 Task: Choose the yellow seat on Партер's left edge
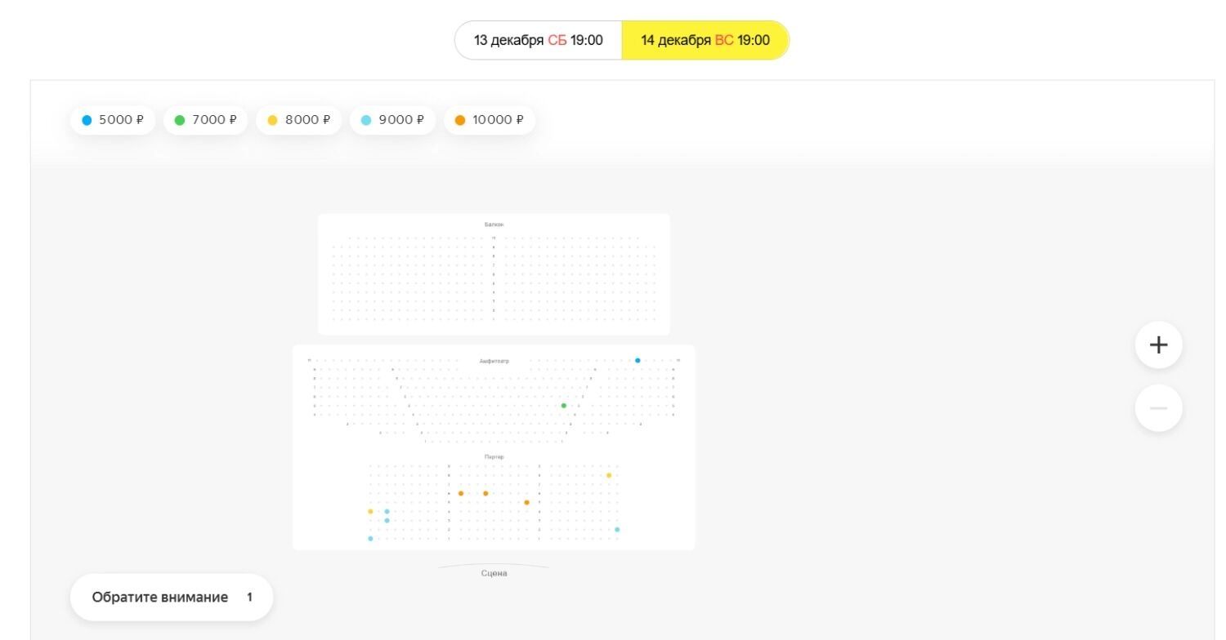click(x=370, y=512)
